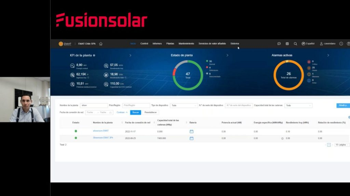The height and width of the screenshot is (196, 350).
Task: Click the Desconectado legend entry
Action: point(213,75)
